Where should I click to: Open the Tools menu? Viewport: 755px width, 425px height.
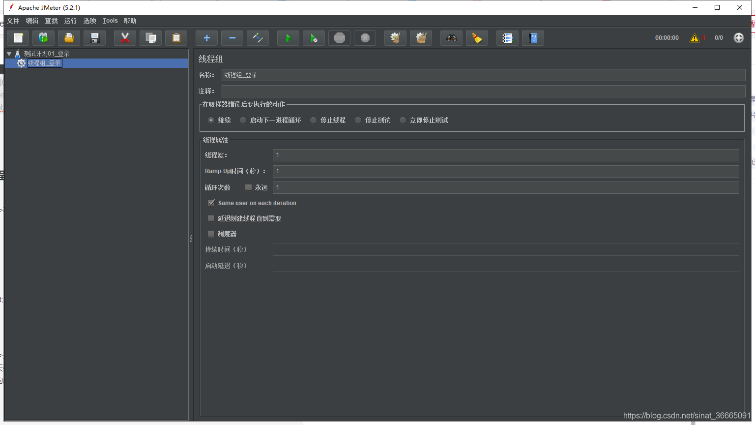coord(110,21)
